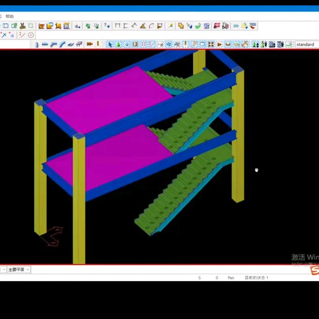Click the question mark inquire icon
The width and height of the screenshot is (319, 319).
click(106, 26)
